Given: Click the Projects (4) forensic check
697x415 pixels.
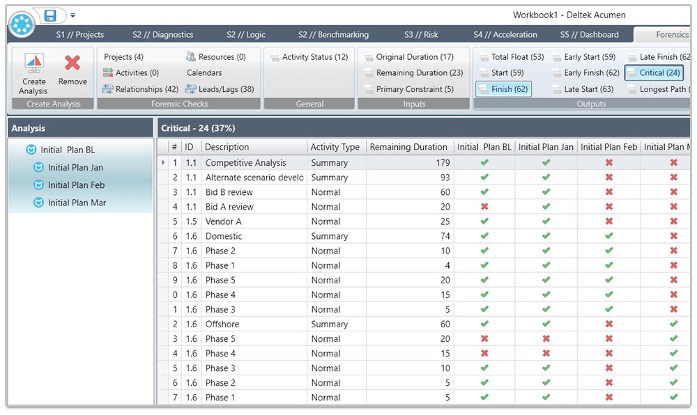Looking at the screenshot, I should [x=122, y=56].
